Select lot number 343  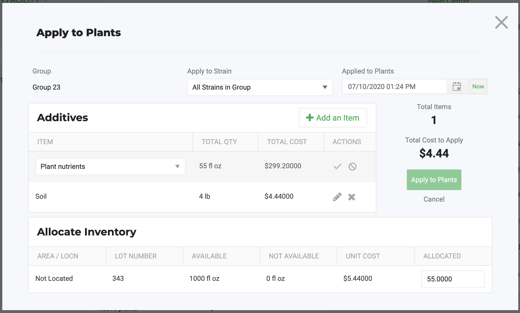118,279
